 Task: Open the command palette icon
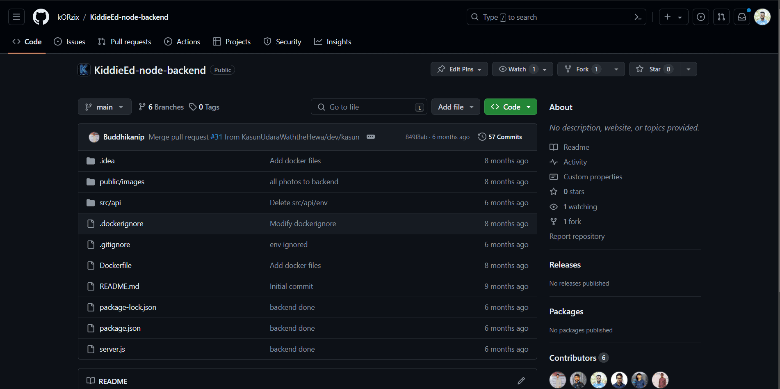point(638,17)
